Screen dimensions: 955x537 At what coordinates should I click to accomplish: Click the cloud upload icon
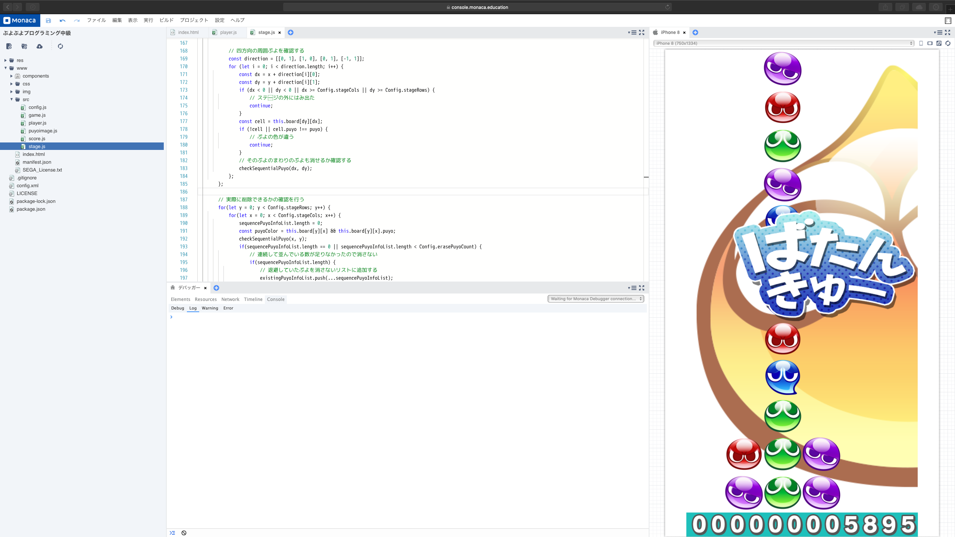click(x=40, y=46)
